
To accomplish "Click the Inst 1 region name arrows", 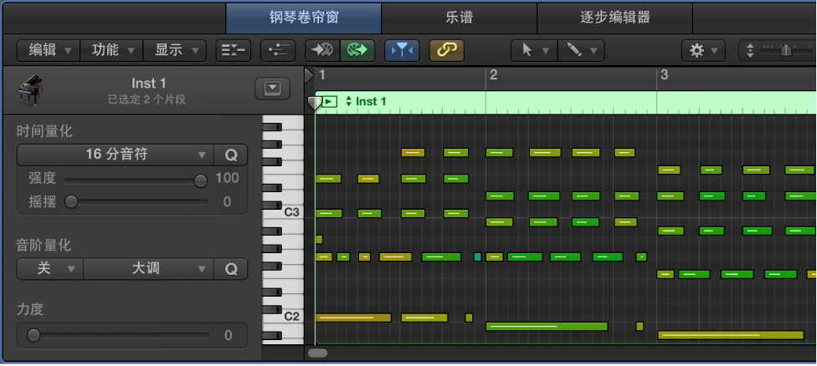I will coord(348,101).
